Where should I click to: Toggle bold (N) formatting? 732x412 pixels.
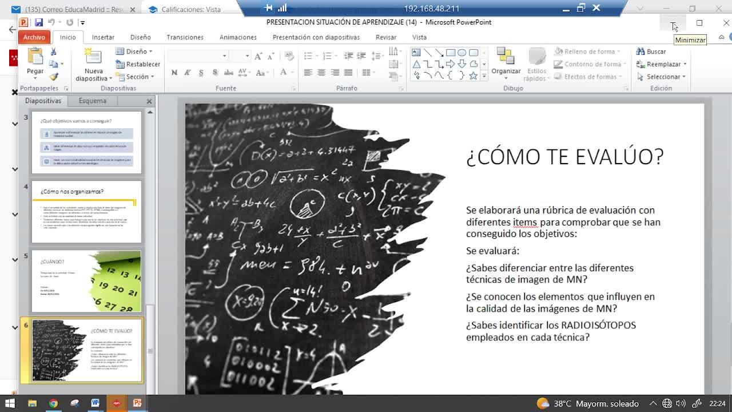pyautogui.click(x=174, y=73)
